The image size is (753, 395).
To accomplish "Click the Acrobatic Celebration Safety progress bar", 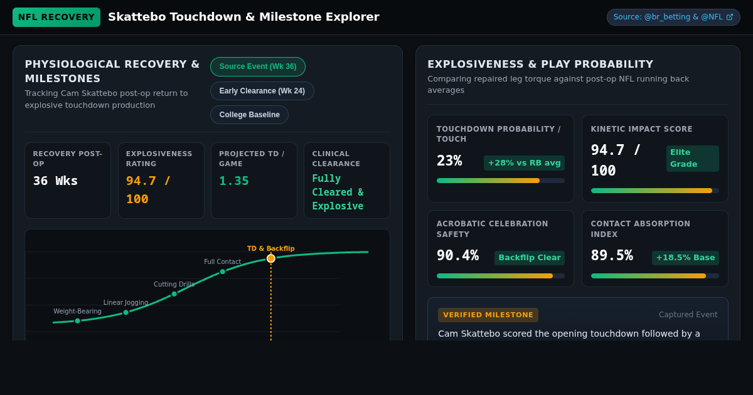I will pos(501,276).
